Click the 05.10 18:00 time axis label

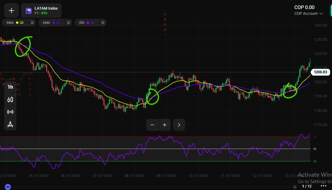(39, 176)
